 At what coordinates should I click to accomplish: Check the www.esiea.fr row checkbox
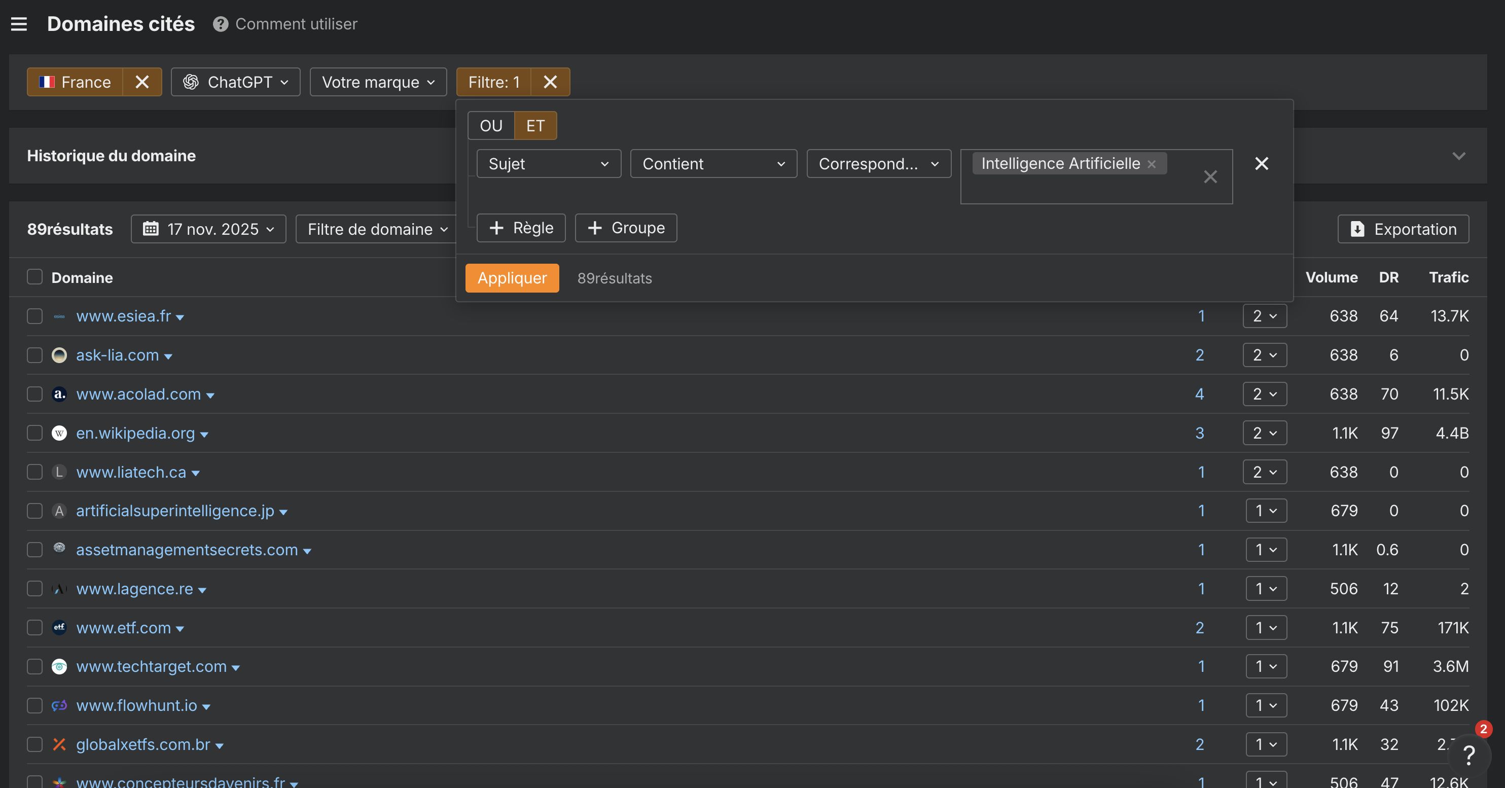coord(34,316)
